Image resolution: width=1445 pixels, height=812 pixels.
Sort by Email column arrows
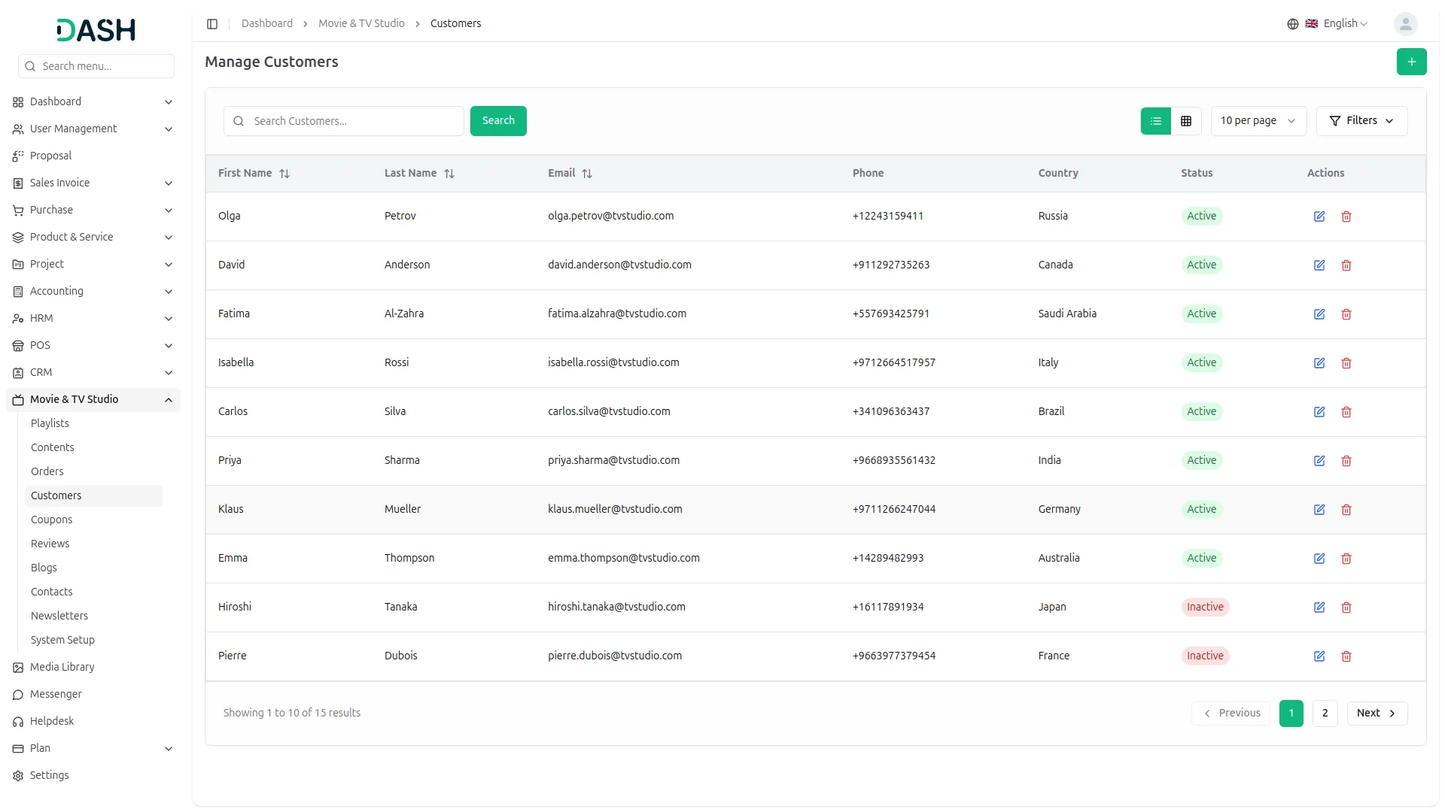[587, 174]
